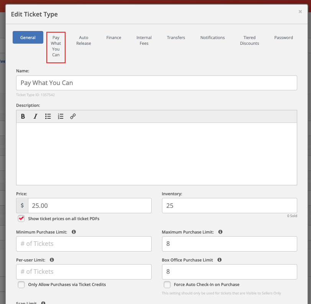This screenshot has height=304, width=311.
Task: Click info icon beside Maximum Purchase Limit
Action: click(221, 232)
